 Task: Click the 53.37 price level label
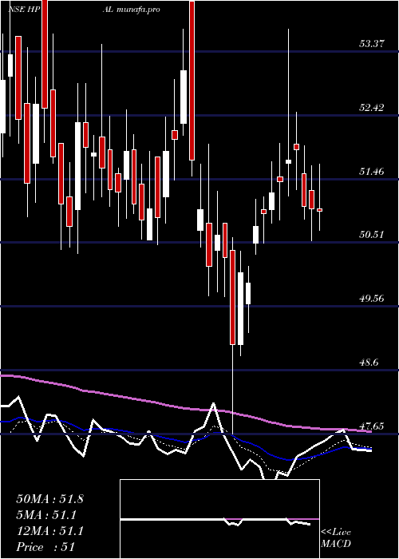click(371, 44)
